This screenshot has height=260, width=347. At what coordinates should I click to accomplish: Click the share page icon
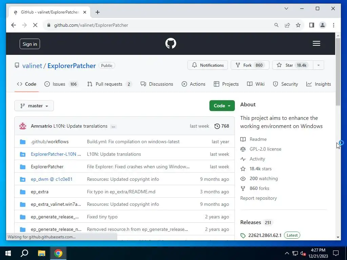coord(287,25)
